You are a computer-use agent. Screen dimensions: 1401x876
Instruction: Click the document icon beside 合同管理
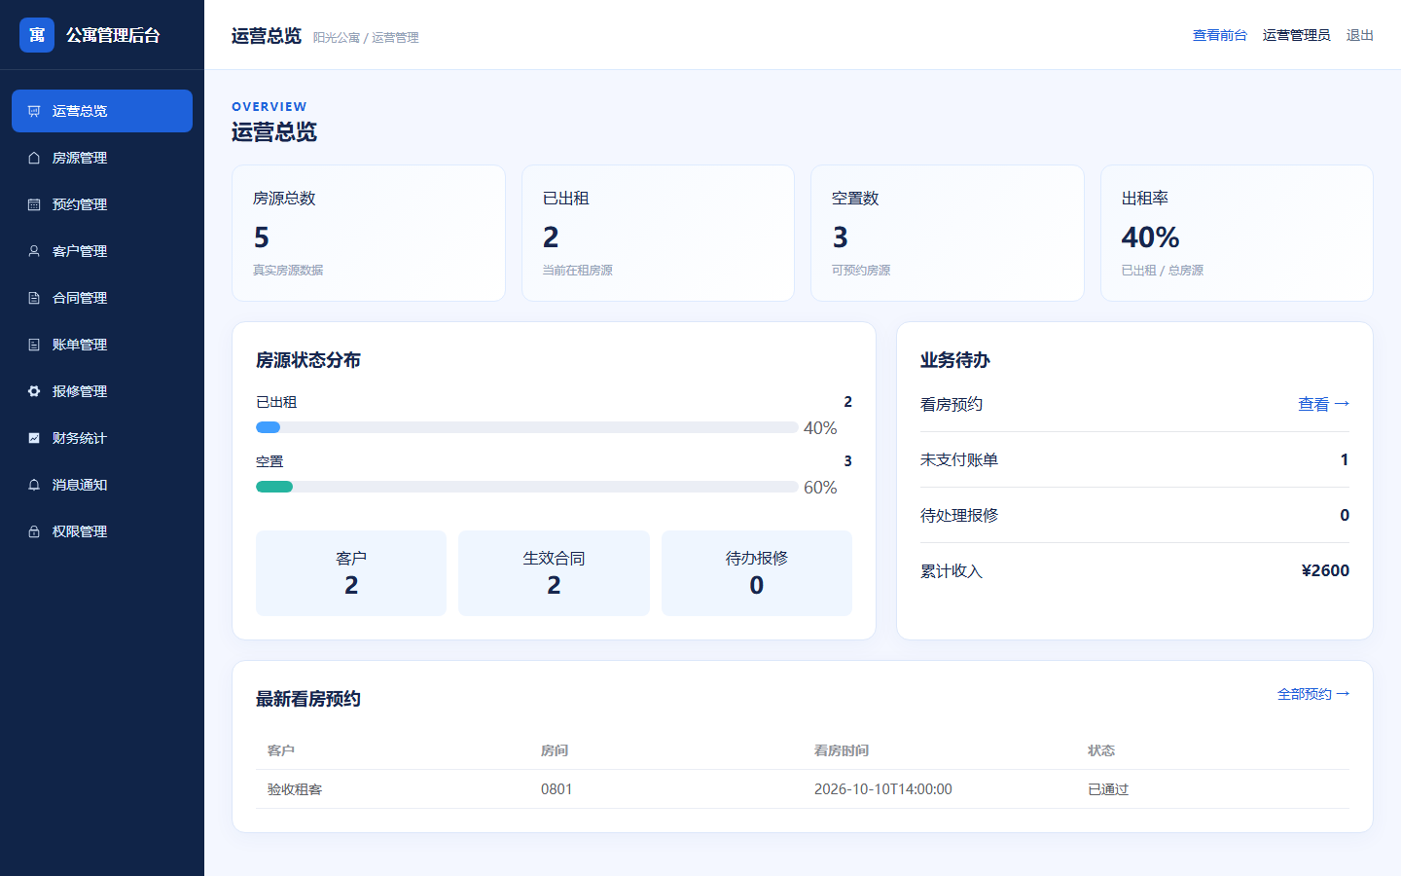[x=34, y=298]
